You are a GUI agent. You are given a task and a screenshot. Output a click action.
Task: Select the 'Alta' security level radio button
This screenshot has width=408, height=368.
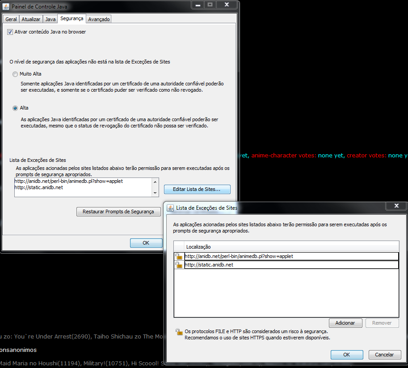15,108
